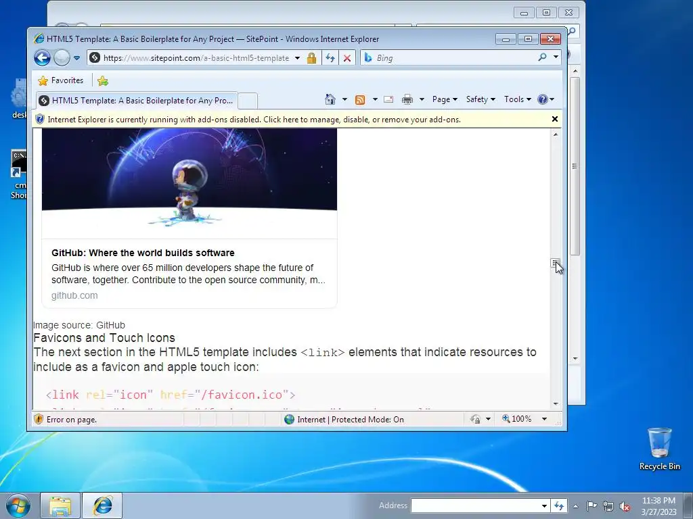Viewport: 693px width, 519px height.
Task: Click the Read Mail envelope icon
Action: [388, 99]
